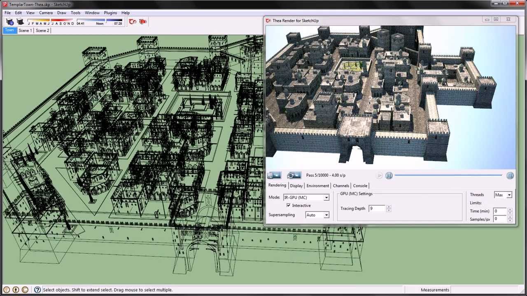Click the Time (min) input field
Viewport: 527px width, 296px height.
(500, 211)
